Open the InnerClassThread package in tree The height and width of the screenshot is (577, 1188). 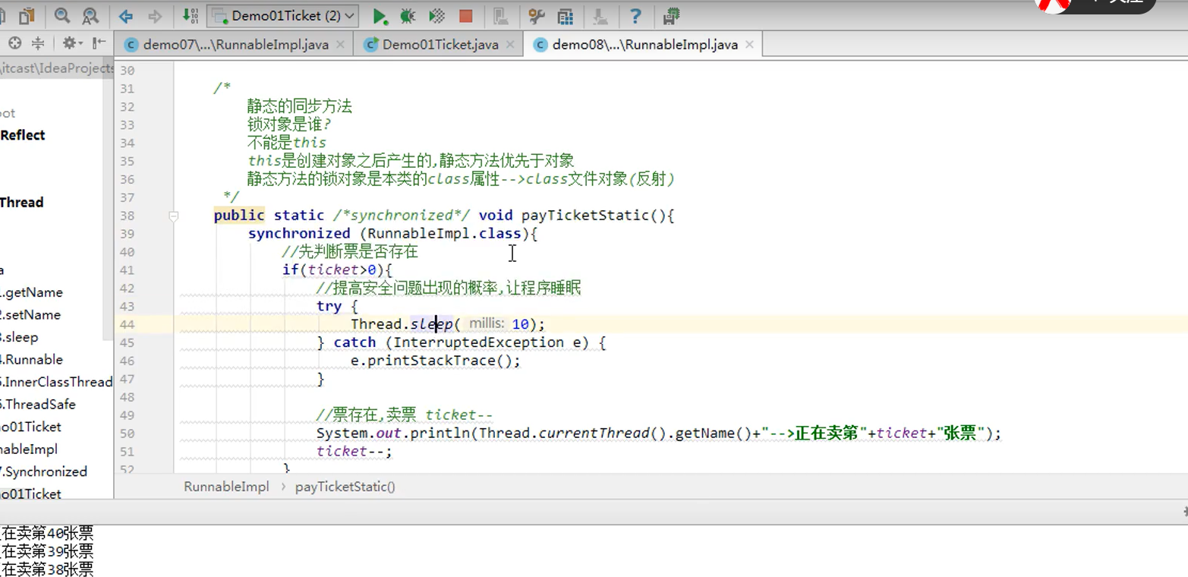(x=56, y=382)
